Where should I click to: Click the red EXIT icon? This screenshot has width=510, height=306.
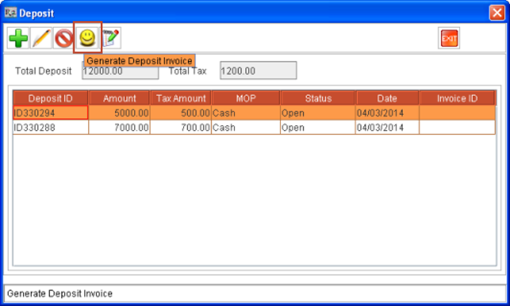click(449, 39)
